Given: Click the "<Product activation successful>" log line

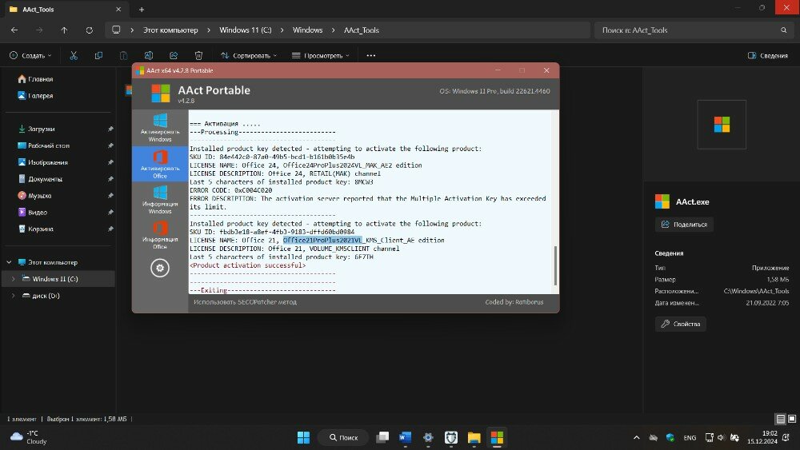Looking at the screenshot, I should [247, 265].
